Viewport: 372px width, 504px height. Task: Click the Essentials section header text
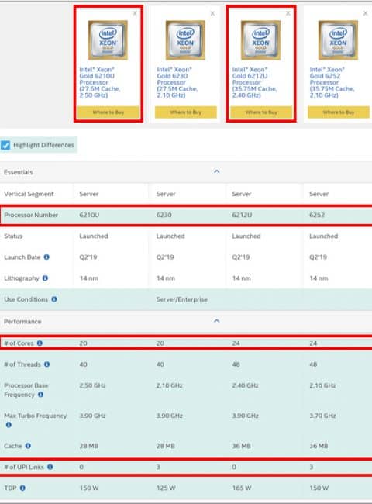point(19,172)
